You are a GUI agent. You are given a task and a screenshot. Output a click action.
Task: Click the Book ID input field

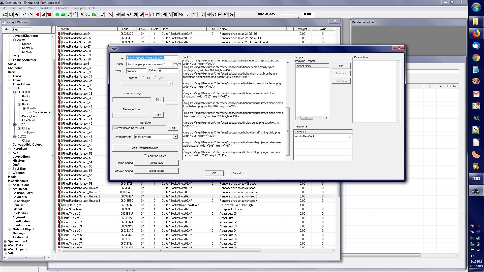point(152,58)
